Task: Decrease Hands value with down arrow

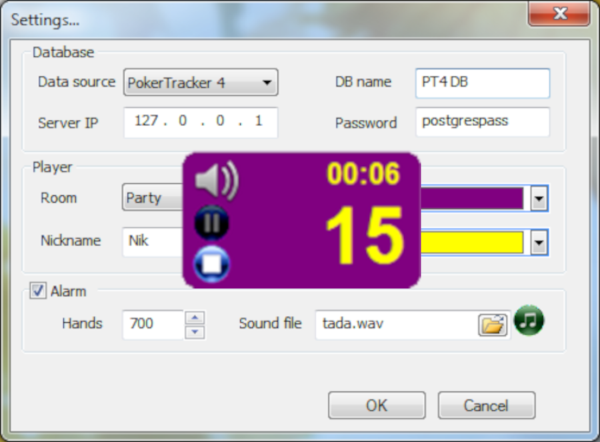Action: [195, 331]
